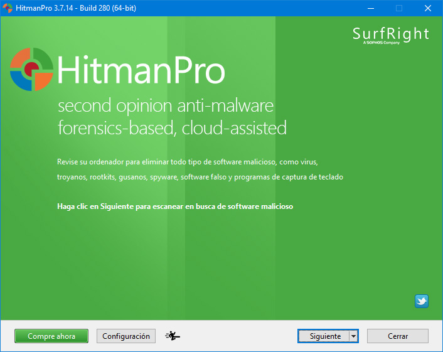
Task: Expand the Siguiente dropdown arrow
Action: click(354, 336)
